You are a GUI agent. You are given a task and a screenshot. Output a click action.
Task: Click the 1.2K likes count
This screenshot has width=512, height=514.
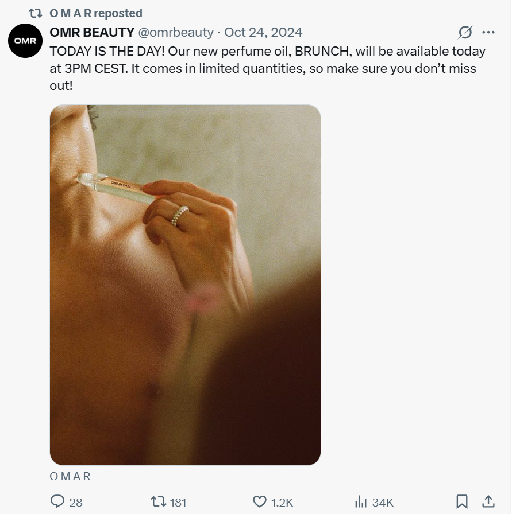[x=282, y=503]
